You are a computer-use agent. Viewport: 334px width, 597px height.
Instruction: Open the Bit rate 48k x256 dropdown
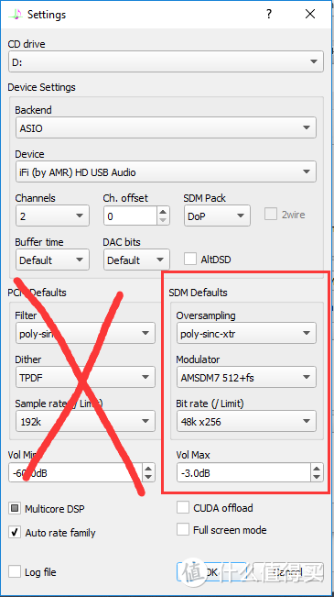pyautogui.click(x=246, y=421)
